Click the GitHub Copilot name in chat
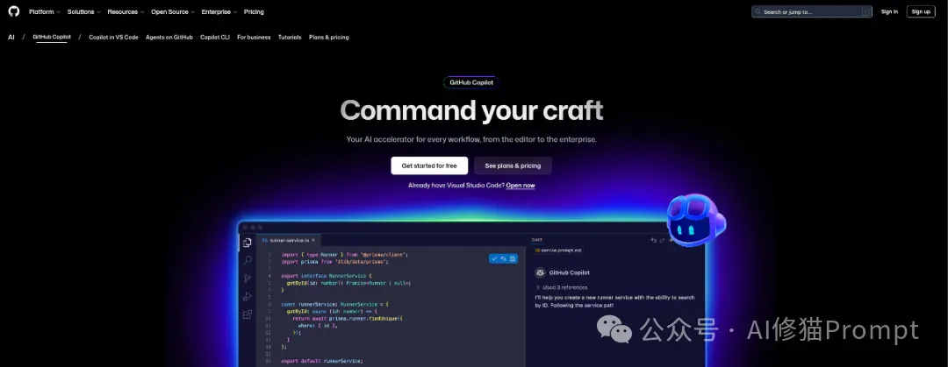This screenshot has height=367, width=948. 570,272
